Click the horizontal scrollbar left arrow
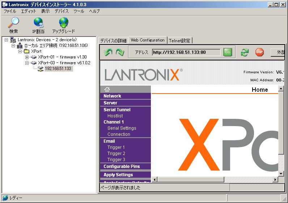The image size is (288, 203). [154, 180]
